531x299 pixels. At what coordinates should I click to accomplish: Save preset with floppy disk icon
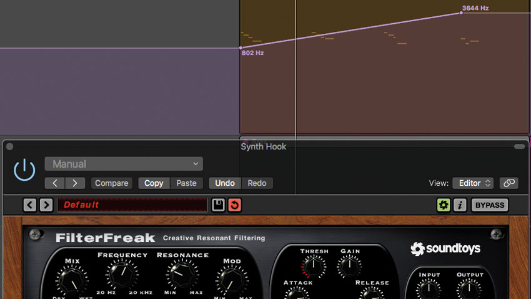pos(218,205)
